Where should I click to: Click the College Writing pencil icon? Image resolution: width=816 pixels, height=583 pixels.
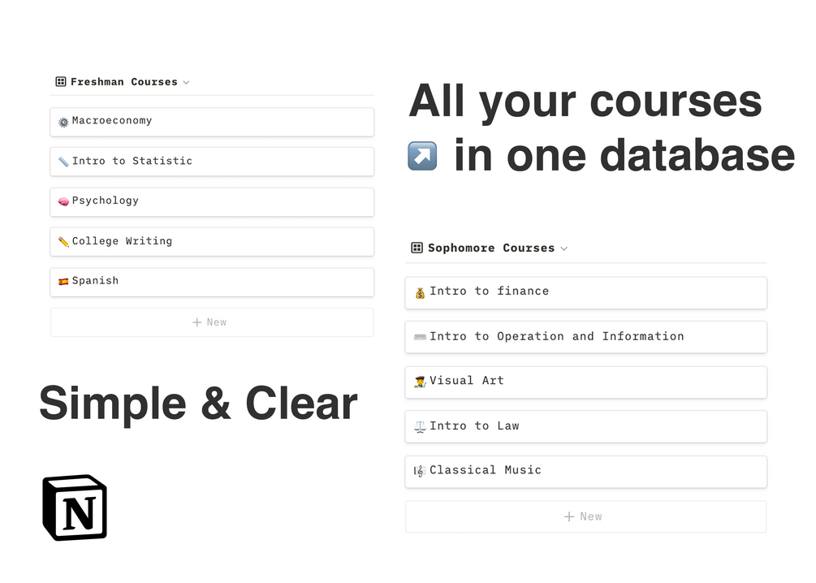point(63,241)
